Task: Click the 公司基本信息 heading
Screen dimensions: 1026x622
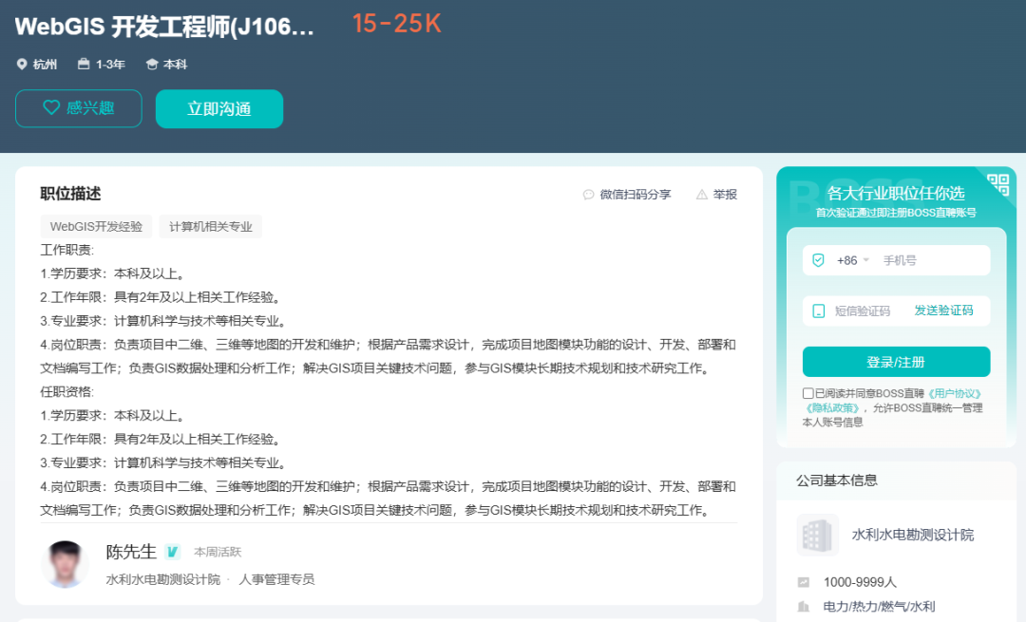Action: 836,481
